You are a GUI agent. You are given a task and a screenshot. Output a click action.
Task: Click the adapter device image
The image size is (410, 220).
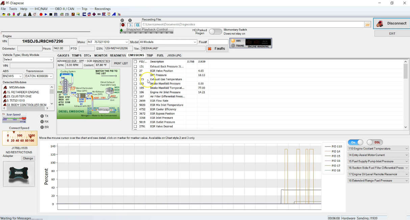tap(19, 174)
